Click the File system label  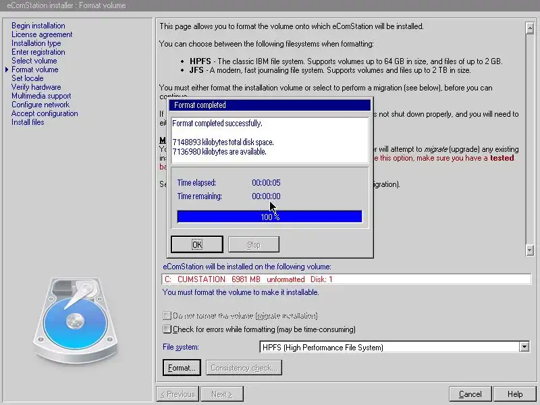pos(181,347)
